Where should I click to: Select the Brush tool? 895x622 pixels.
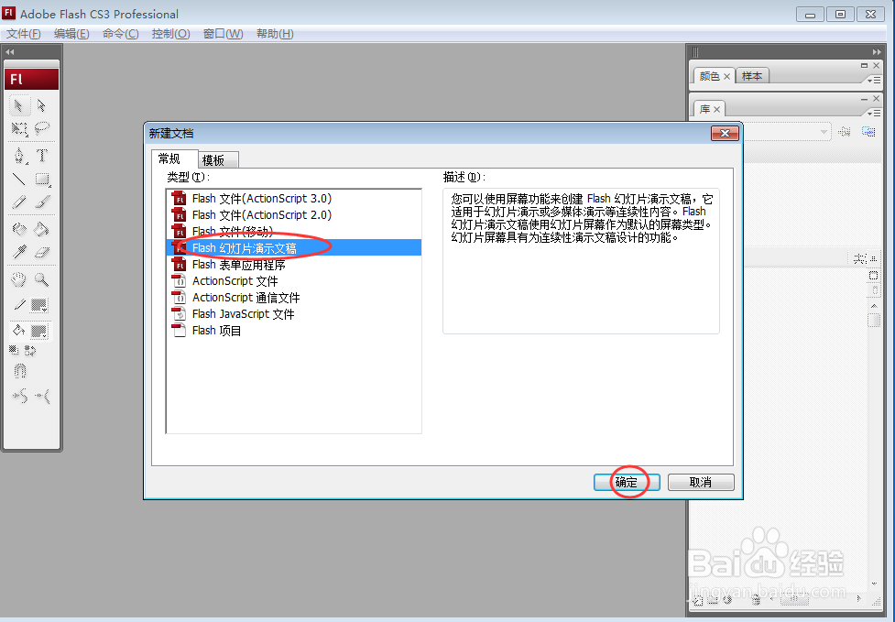pyautogui.click(x=41, y=202)
